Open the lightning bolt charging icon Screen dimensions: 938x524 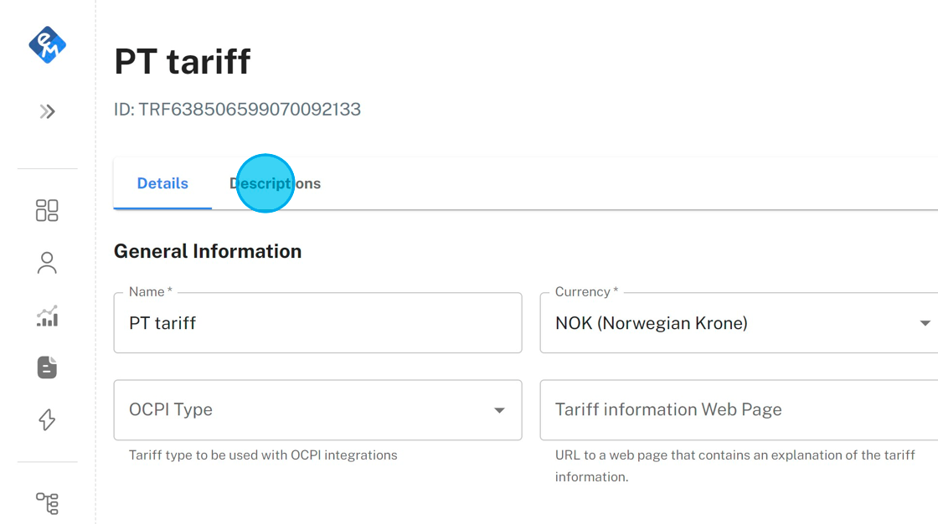47,419
